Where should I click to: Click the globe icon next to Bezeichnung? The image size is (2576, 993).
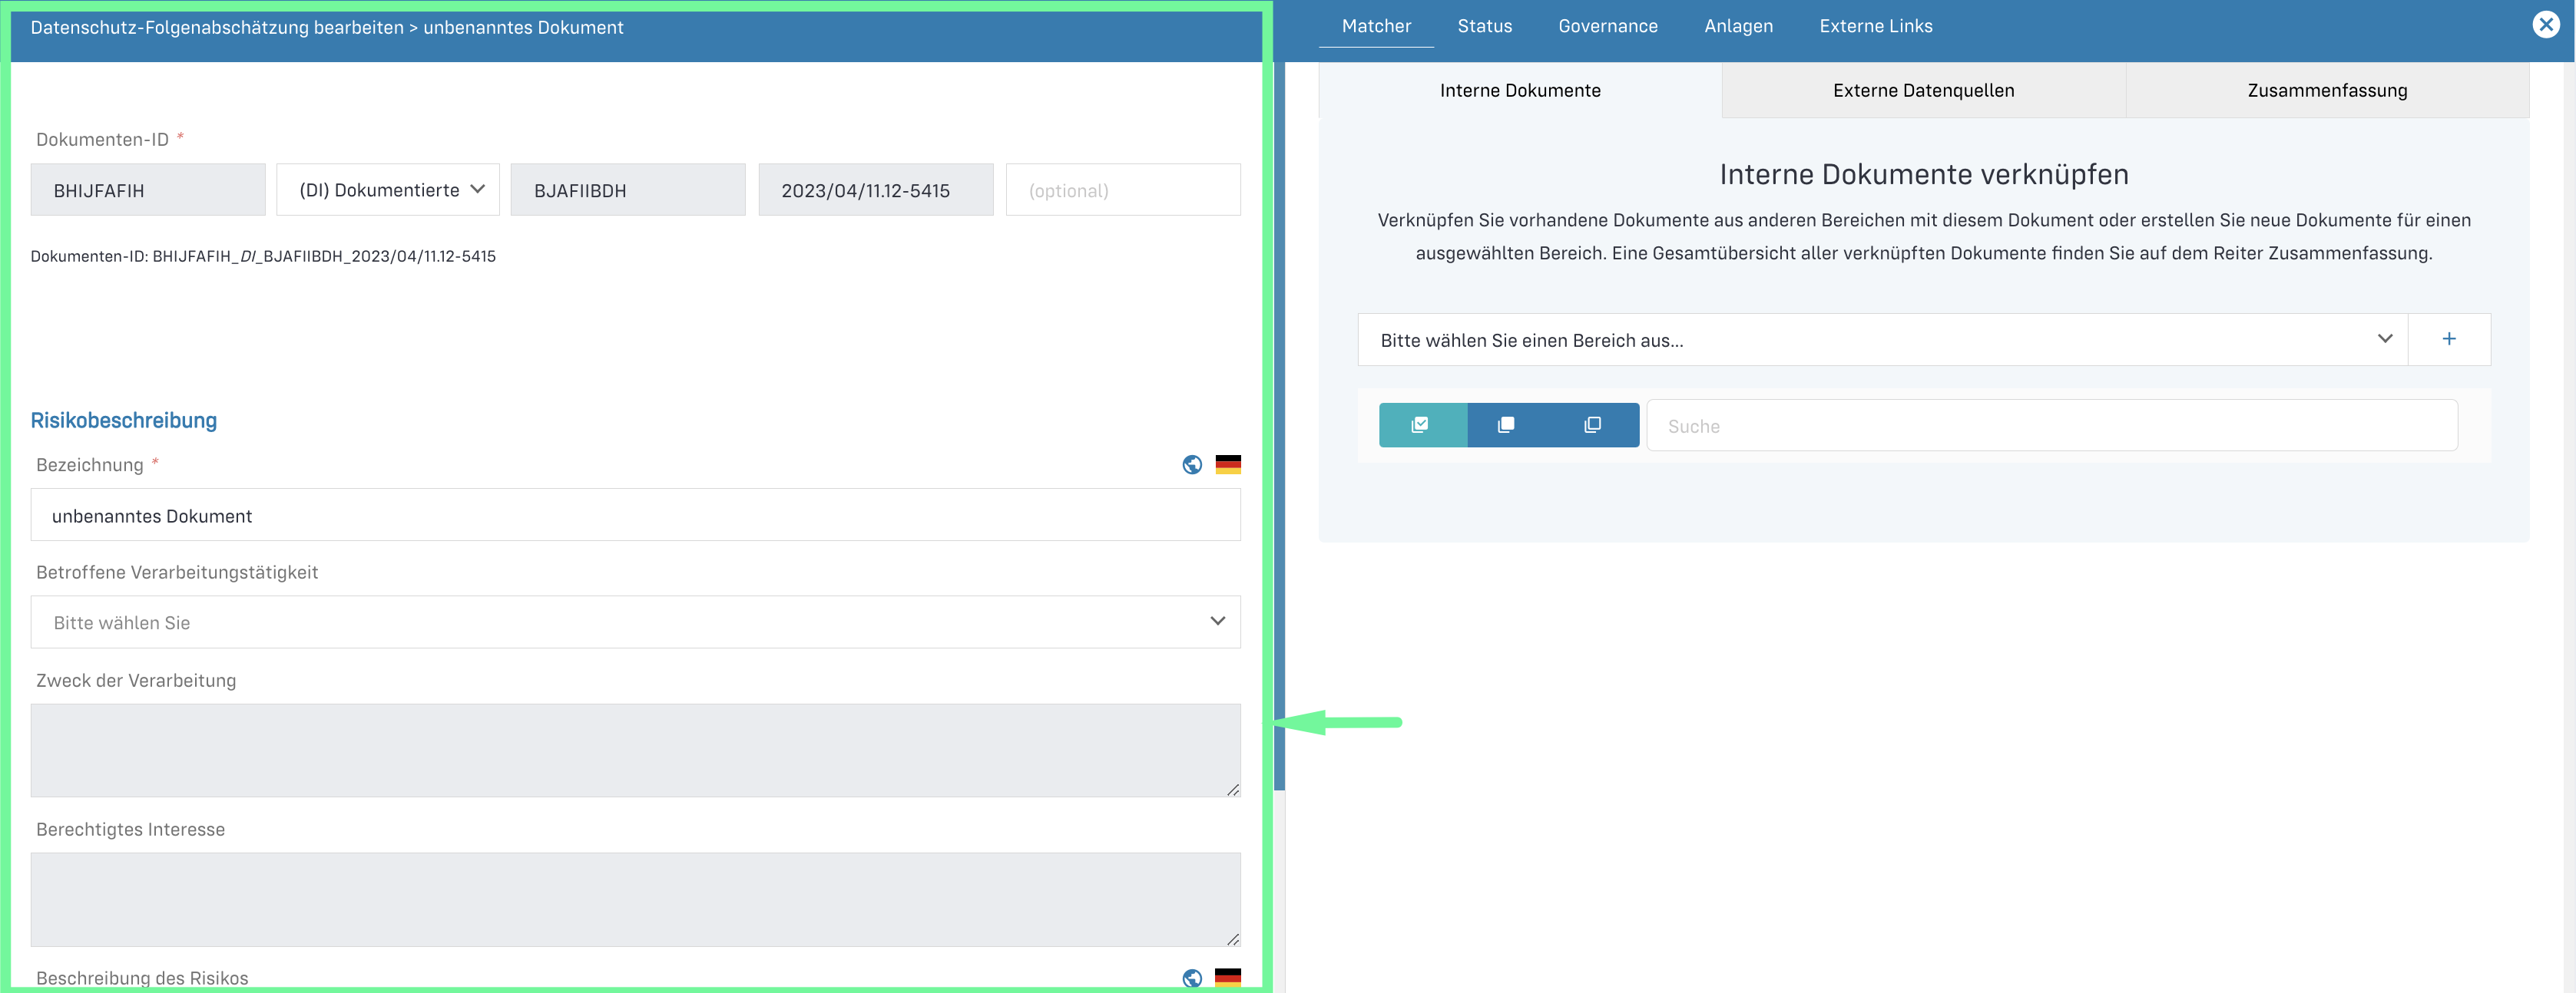point(1192,464)
